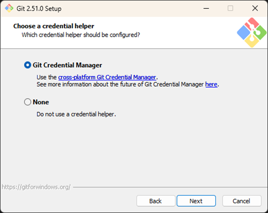Minimize the Git Setup window
Screen dimensions: 268x213
point(206,8)
